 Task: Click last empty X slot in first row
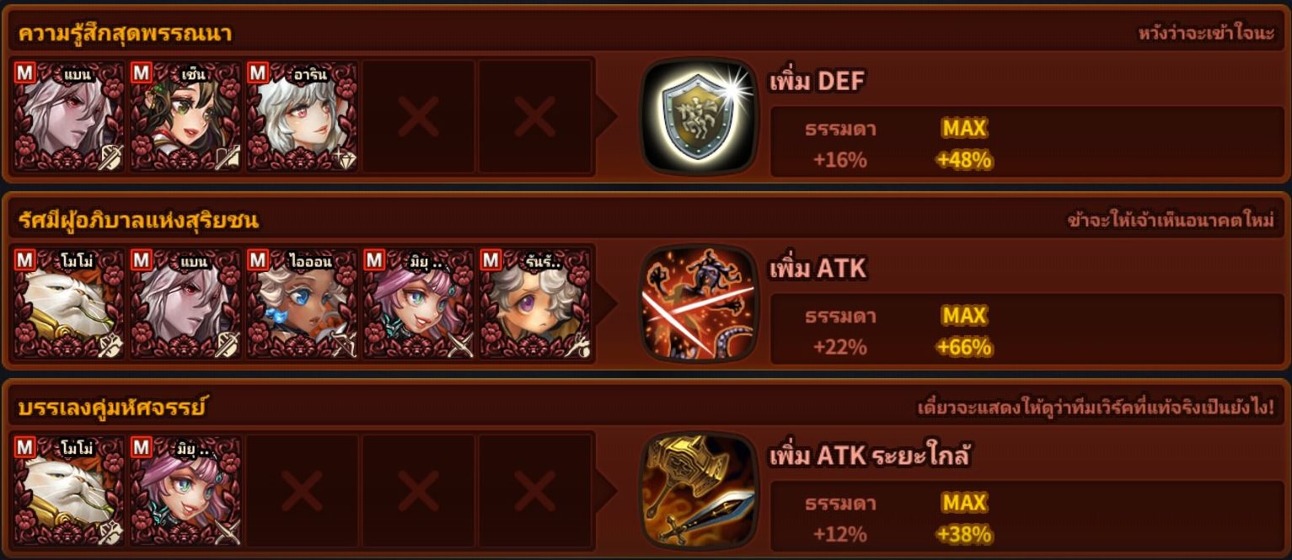(x=535, y=116)
